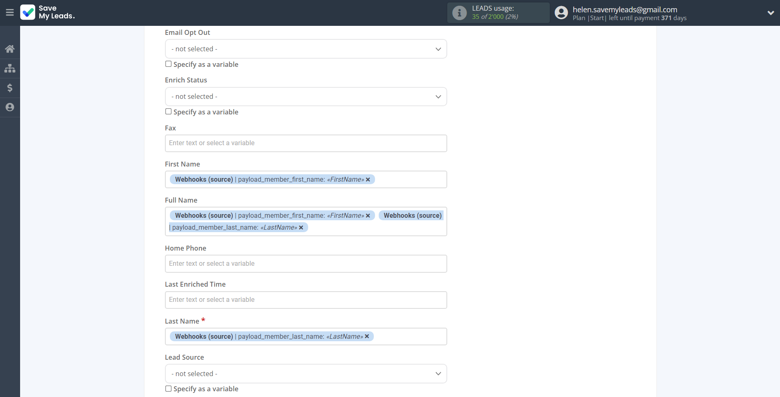780x397 pixels.
Task: Open the Enrich Status dropdown
Action: pyautogui.click(x=306, y=96)
